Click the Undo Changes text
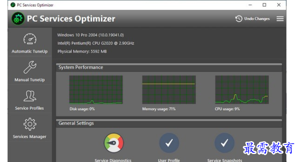 [257, 19]
